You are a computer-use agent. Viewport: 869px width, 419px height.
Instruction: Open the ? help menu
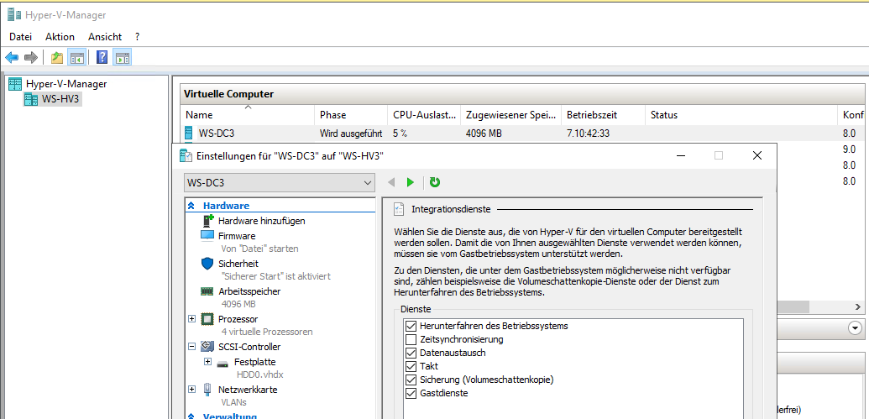(x=138, y=37)
